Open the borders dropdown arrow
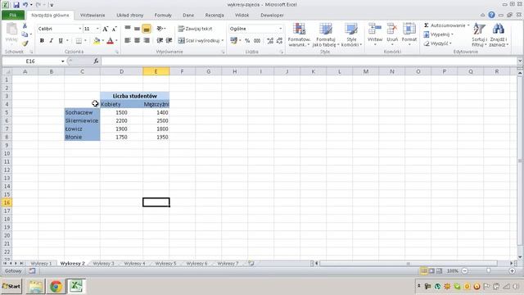This screenshot has width=524, height=295. [x=85, y=40]
